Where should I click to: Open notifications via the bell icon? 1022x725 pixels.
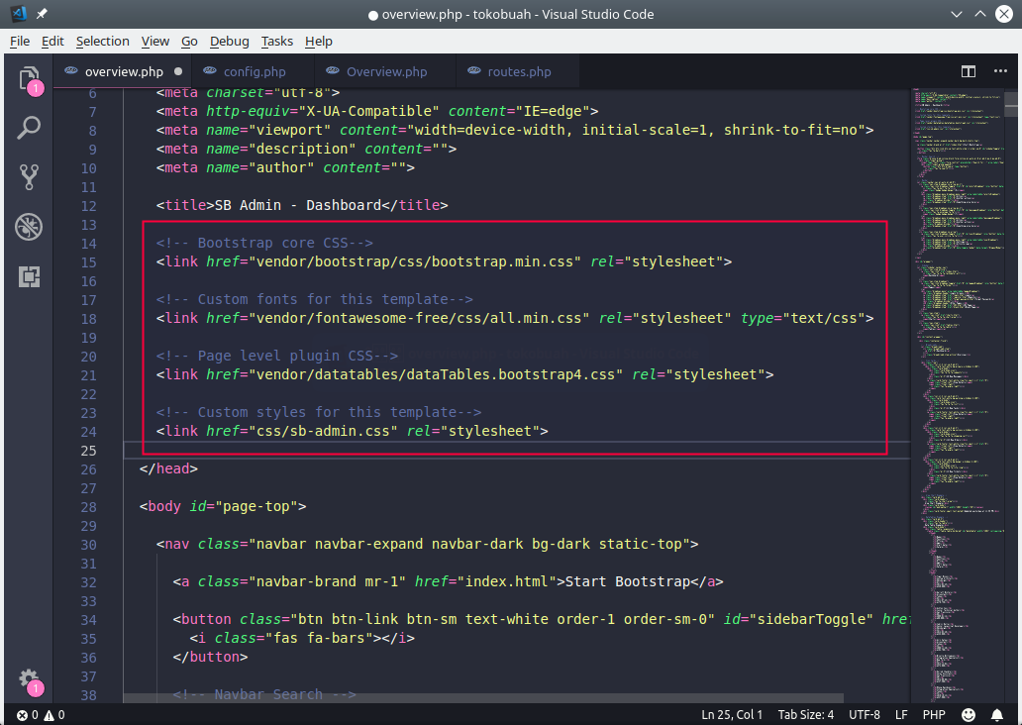pyautogui.click(x=997, y=714)
